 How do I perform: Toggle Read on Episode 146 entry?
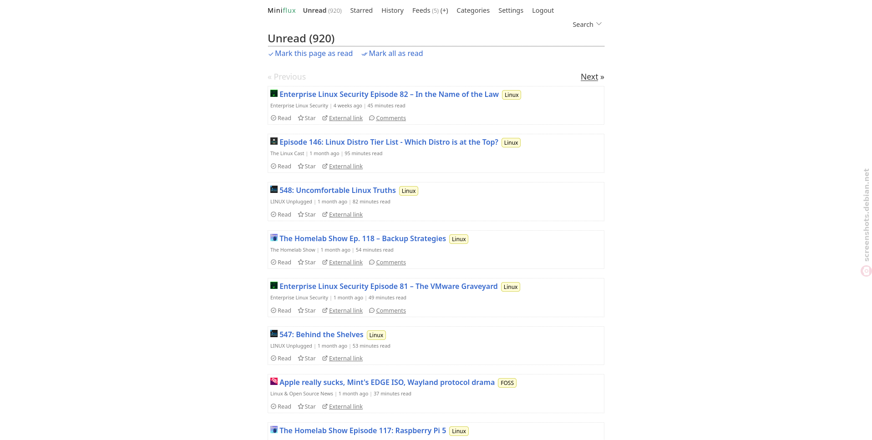281,167
